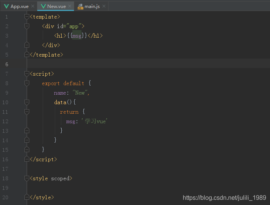This screenshot has height=205, width=270.
Task: Close the main.js tab
Action: (104, 6)
